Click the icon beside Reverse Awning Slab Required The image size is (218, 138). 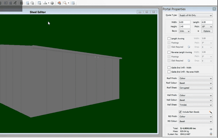point(189,60)
